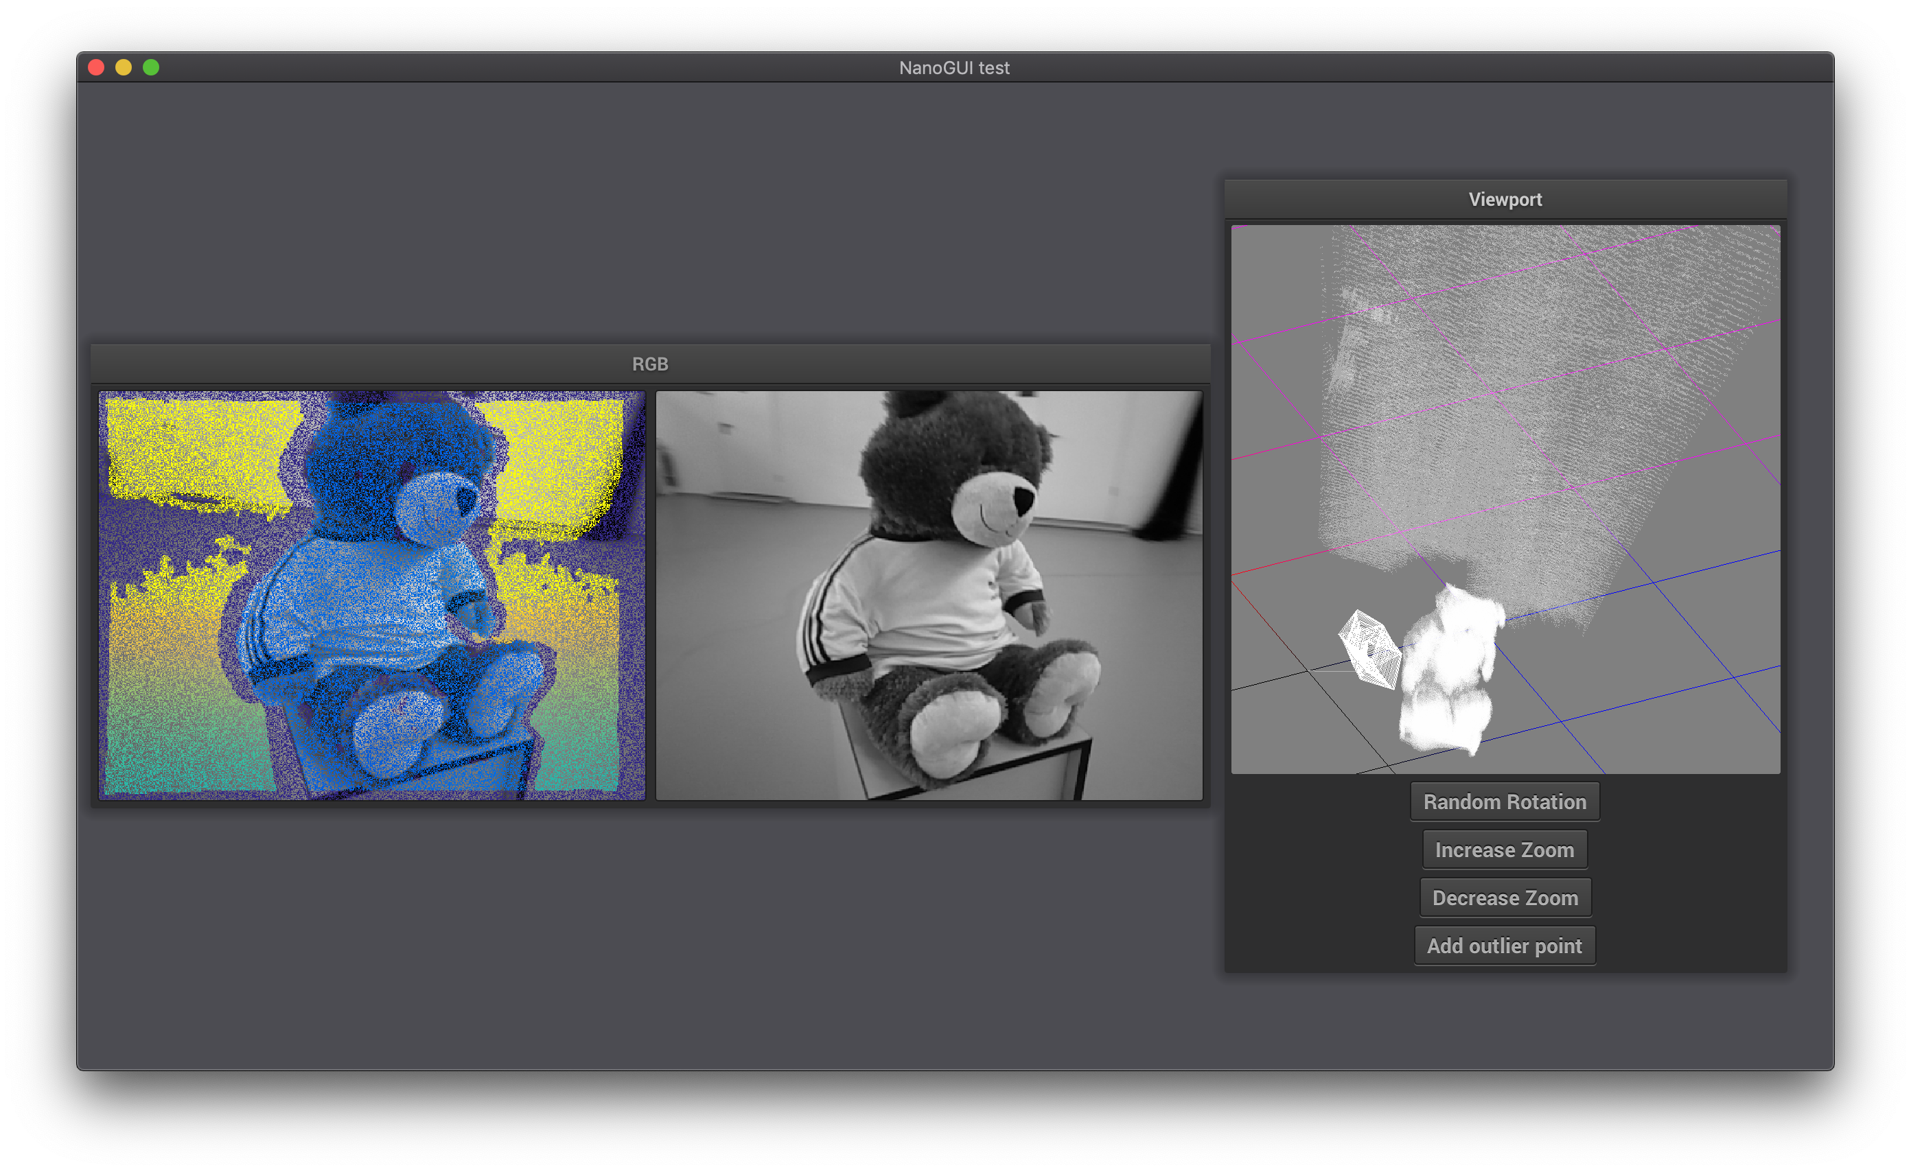This screenshot has height=1172, width=1911.
Task: Click the RGB panel title bar
Action: [649, 364]
